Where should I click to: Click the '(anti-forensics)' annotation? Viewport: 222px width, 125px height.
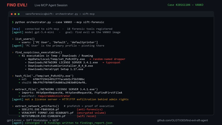90,109
